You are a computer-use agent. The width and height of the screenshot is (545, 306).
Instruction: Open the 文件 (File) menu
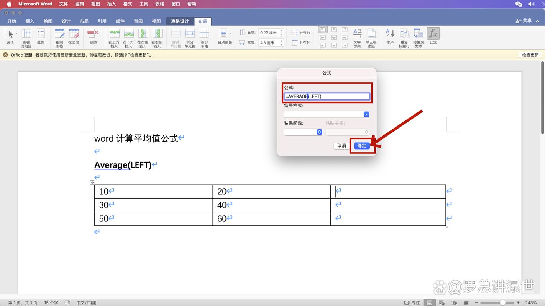pyautogui.click(x=64, y=4)
